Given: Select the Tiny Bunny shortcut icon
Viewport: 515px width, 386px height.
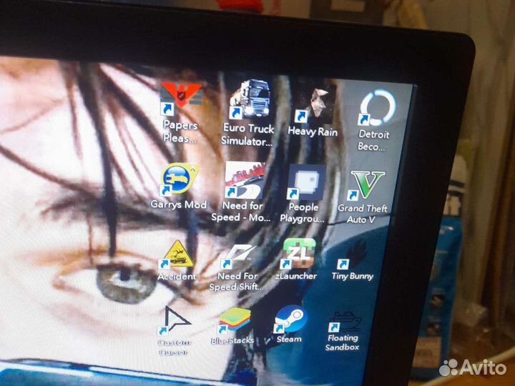Looking at the screenshot, I should (353, 256).
